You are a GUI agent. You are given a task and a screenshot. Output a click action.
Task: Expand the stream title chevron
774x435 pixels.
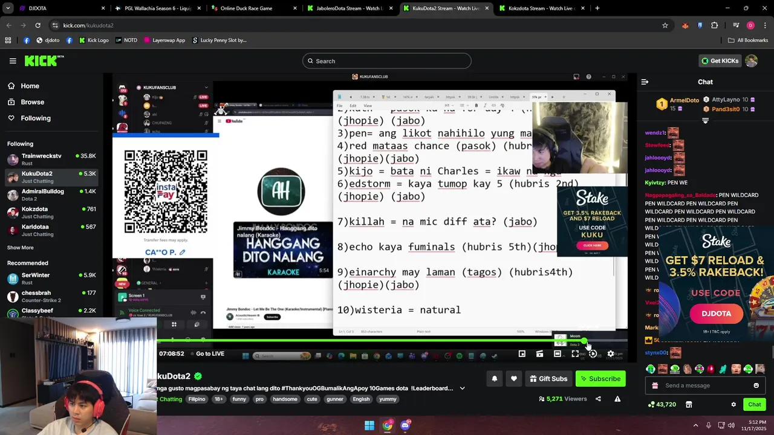point(463,388)
